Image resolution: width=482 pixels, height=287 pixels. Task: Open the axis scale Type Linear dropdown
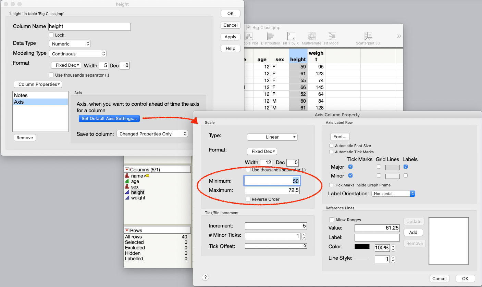tap(272, 137)
